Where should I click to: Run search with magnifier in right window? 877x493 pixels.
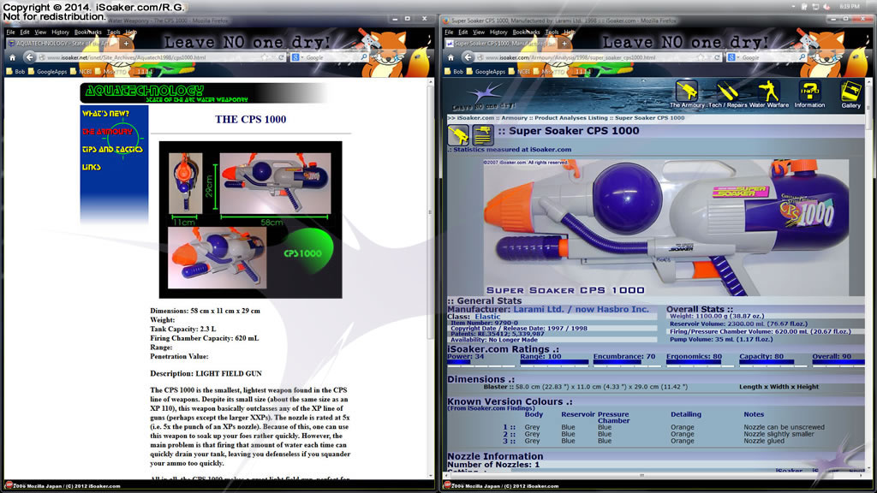pos(802,57)
